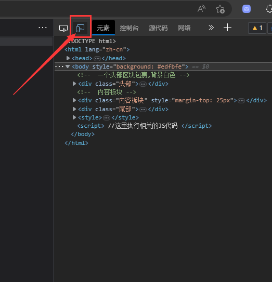Expand the style element node
The width and height of the screenshot is (272, 282).
click(x=74, y=117)
